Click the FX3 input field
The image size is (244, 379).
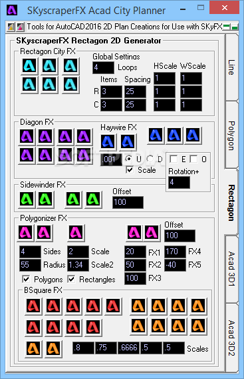(x=135, y=278)
